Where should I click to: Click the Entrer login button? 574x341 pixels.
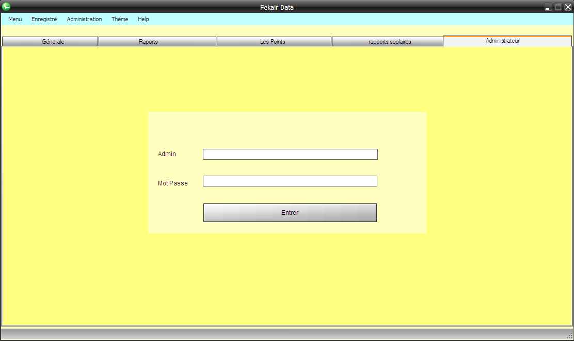(290, 213)
